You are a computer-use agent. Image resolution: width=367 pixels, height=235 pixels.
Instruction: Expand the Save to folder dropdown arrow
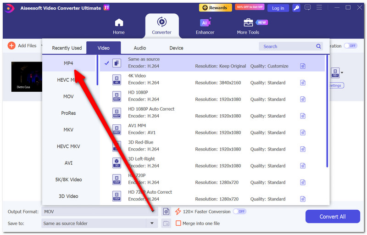click(152, 224)
